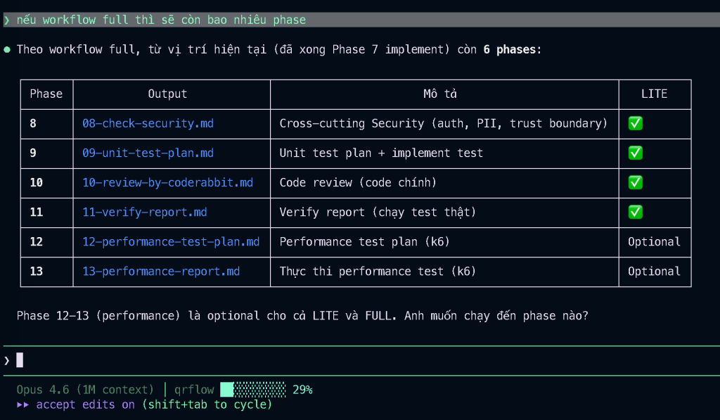
Task: Click the double-arrow accept edits icon
Action: point(23,405)
